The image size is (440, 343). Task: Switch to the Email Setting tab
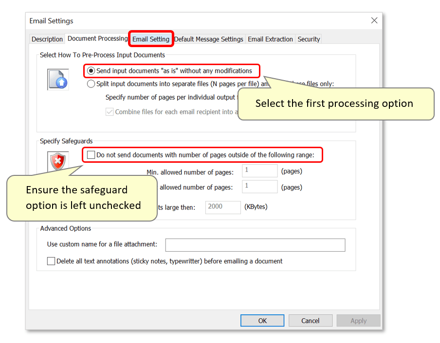coord(151,39)
